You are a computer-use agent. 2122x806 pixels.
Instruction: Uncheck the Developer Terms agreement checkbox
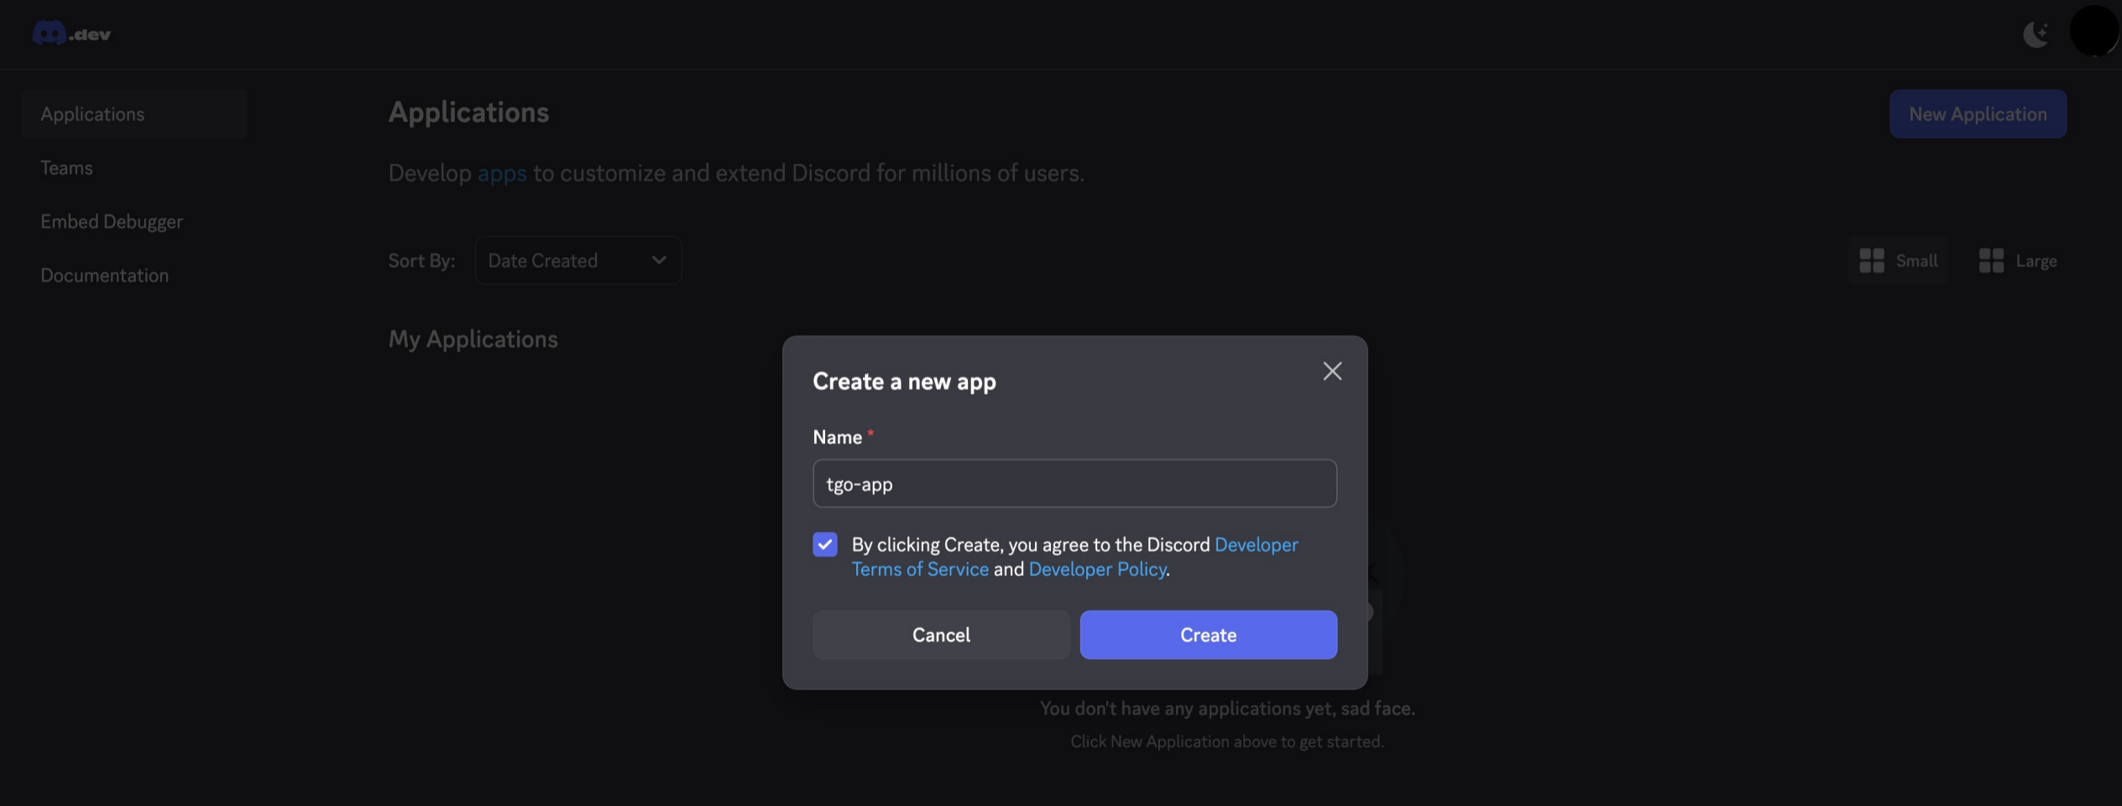coord(825,544)
